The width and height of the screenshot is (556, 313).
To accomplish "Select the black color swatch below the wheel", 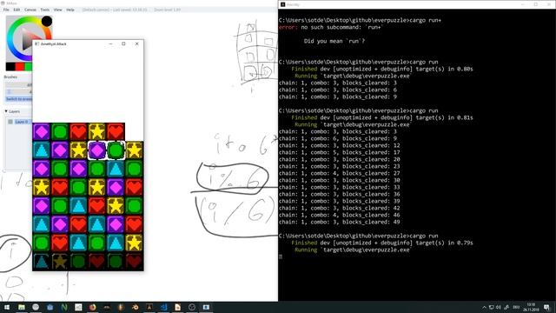I will point(10,66).
